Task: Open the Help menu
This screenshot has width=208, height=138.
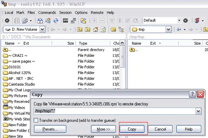Action: tap(110, 12)
